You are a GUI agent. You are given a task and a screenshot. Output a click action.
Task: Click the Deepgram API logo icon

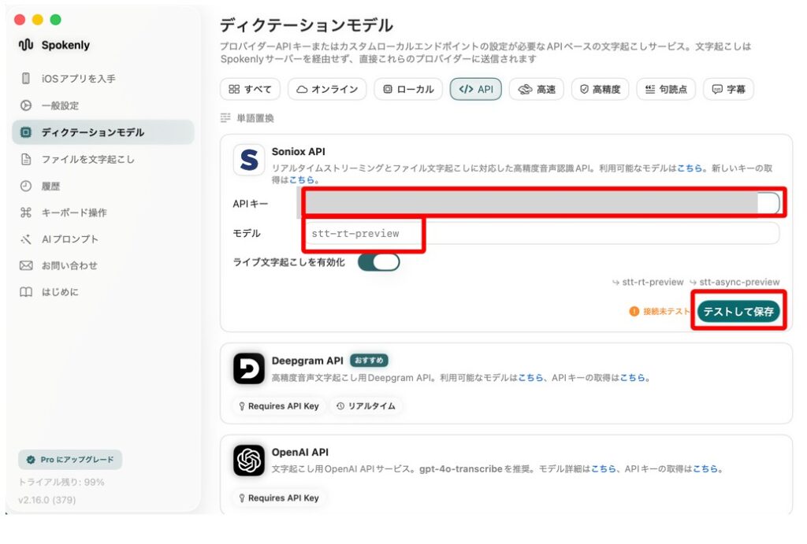[x=249, y=368]
